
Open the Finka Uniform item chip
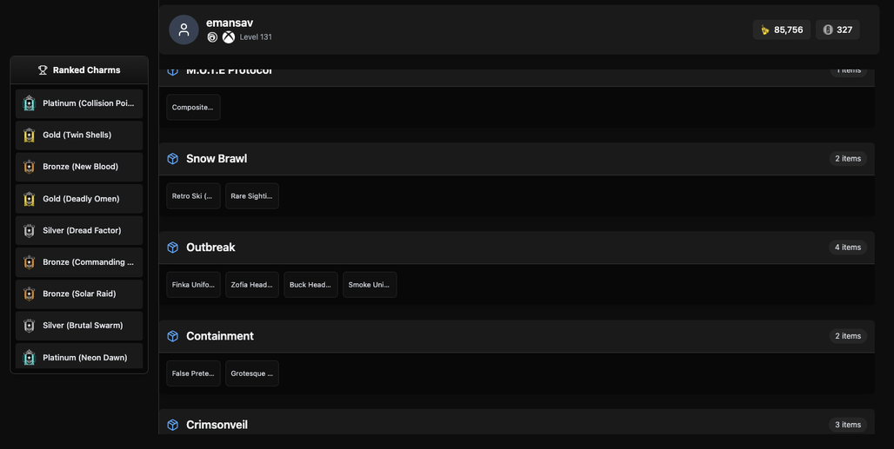[193, 285]
